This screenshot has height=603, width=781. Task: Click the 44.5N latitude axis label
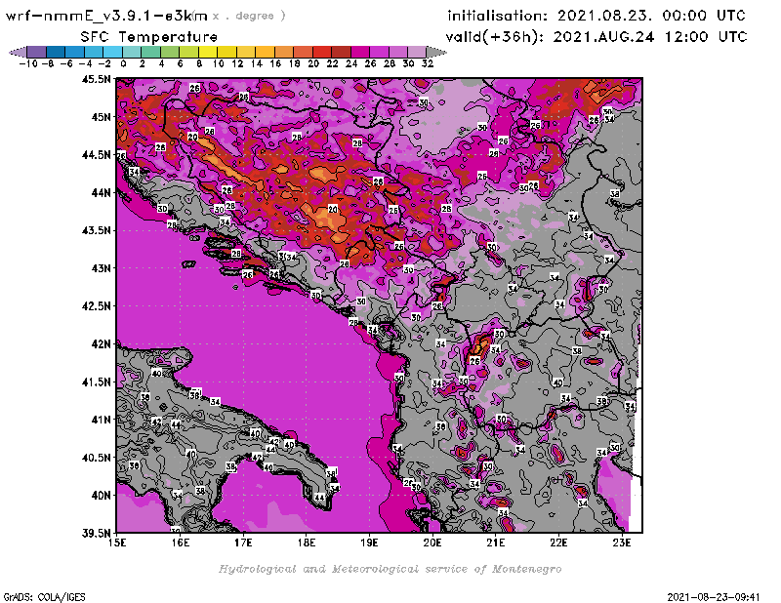(97, 155)
